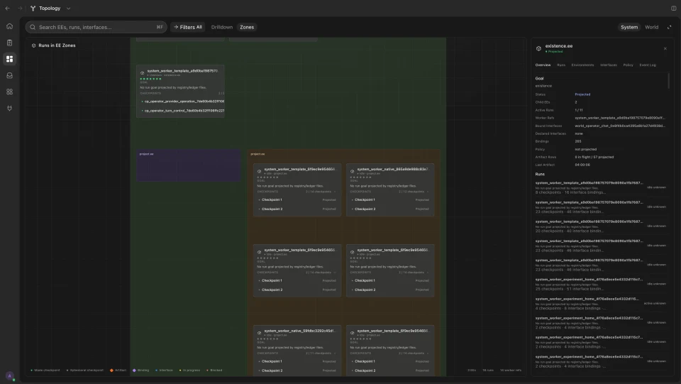The width and height of the screenshot is (681, 384).
Task: Open run with 20 checkpoints, 40 interface bindings
Action: click(x=600, y=226)
